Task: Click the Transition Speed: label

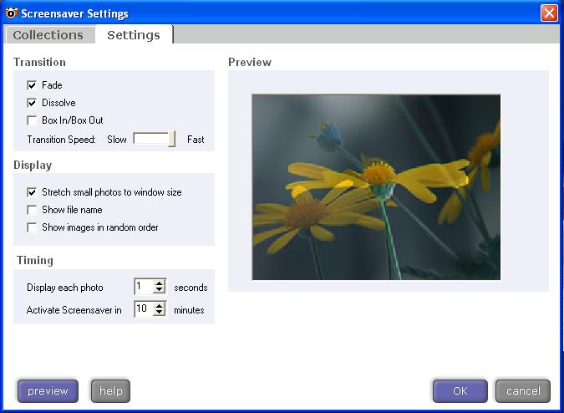Action: click(62, 140)
